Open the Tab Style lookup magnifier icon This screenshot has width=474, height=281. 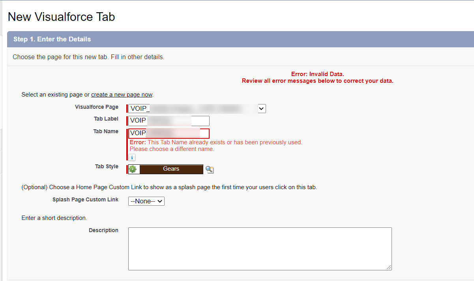point(210,169)
